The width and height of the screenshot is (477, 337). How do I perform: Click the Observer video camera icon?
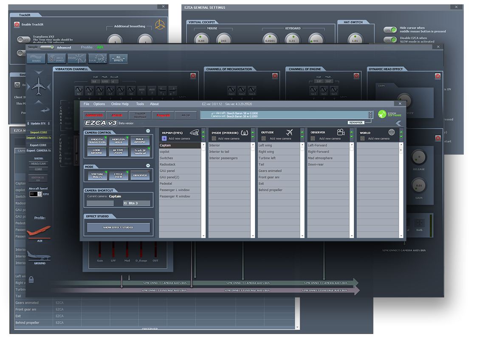tap(341, 133)
